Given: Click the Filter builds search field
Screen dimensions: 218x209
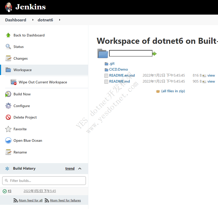Looking at the screenshot, I should point(44,181).
